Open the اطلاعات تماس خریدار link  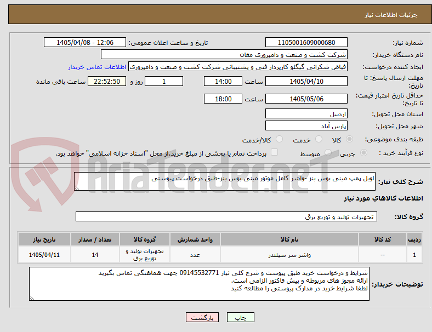pos(97,67)
